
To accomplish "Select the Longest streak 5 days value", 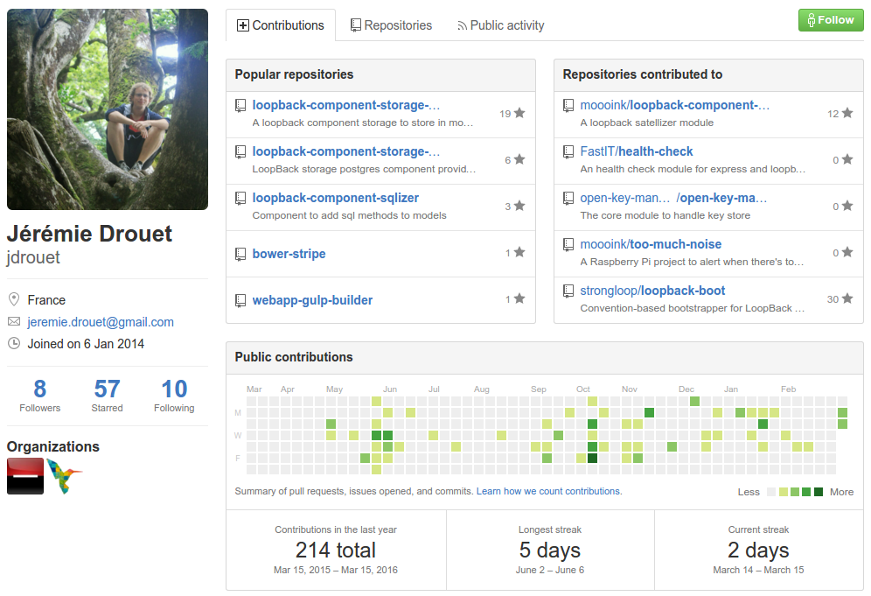I will 550,550.
